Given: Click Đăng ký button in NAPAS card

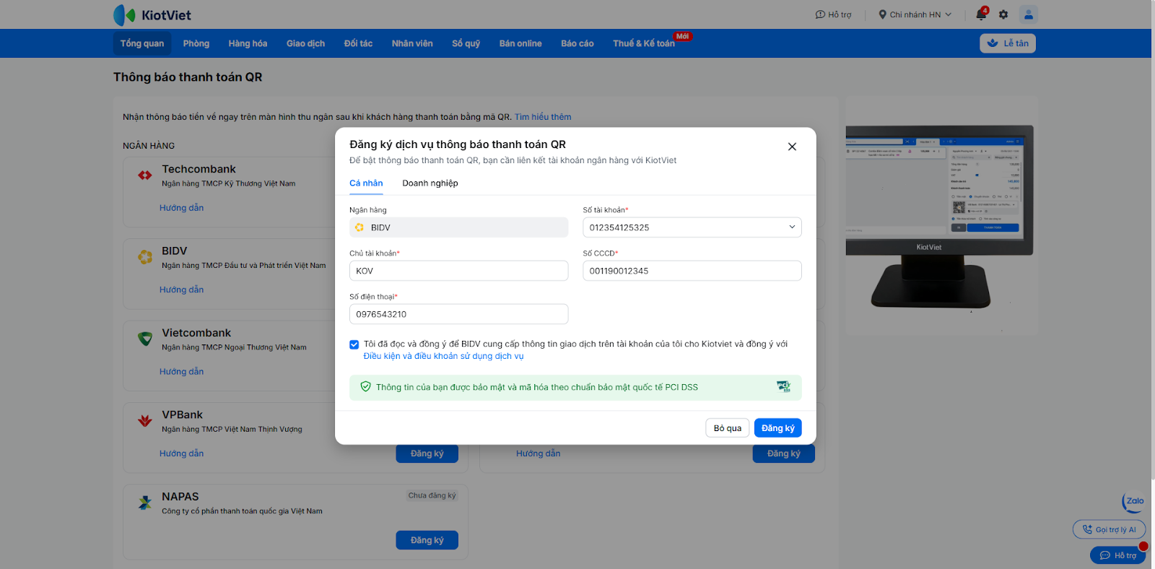Looking at the screenshot, I should pyautogui.click(x=427, y=540).
